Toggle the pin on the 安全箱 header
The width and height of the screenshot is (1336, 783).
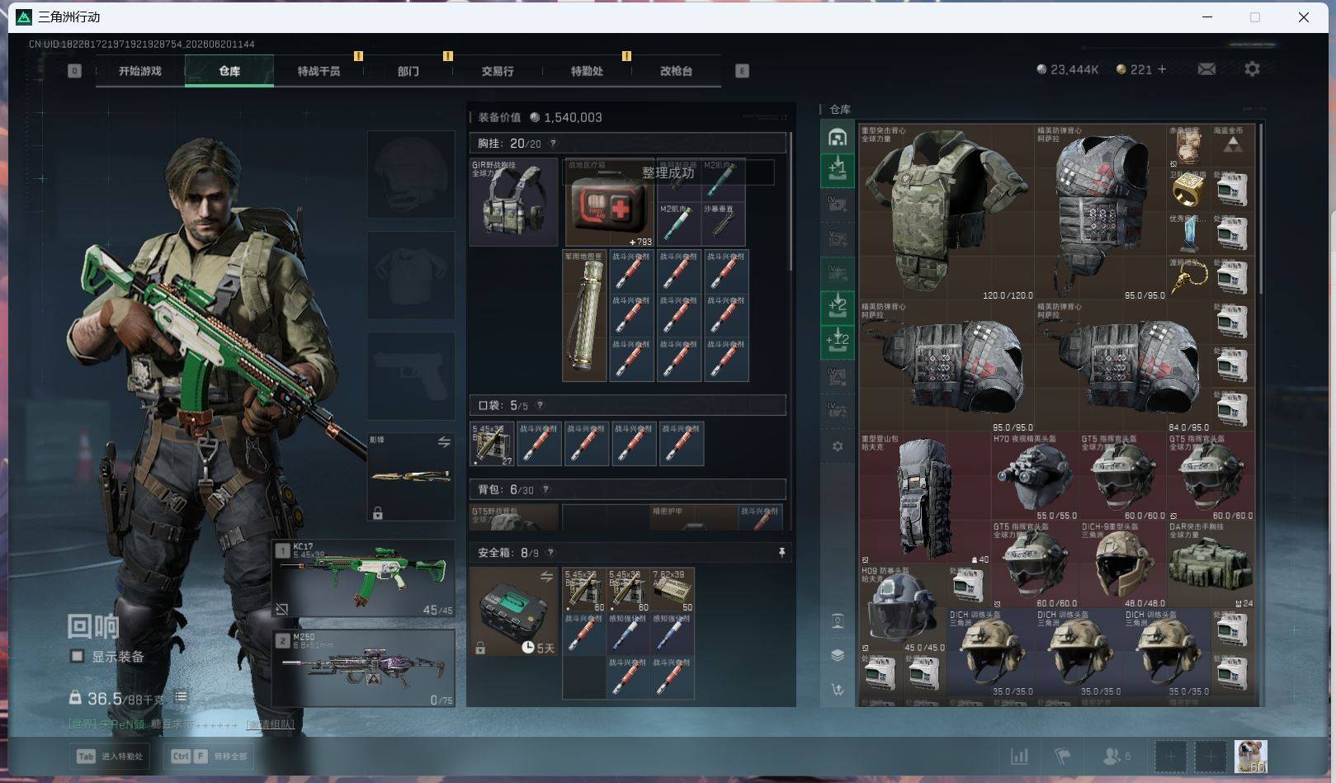pos(781,553)
